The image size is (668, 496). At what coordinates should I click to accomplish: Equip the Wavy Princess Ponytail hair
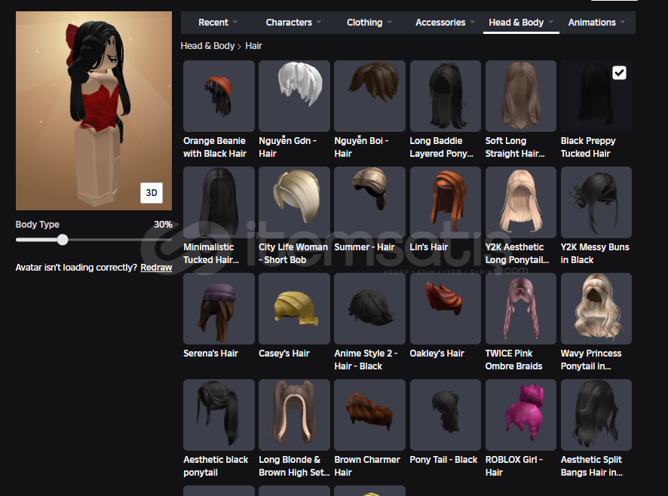[x=596, y=309]
